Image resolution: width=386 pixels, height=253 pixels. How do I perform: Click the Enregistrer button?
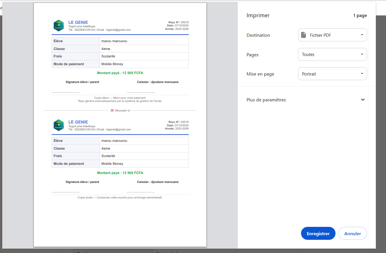click(318, 233)
